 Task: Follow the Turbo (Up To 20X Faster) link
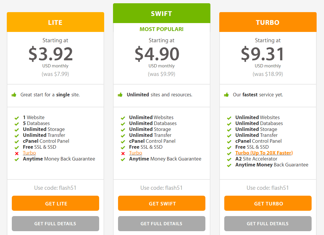pyautogui.click(x=264, y=153)
